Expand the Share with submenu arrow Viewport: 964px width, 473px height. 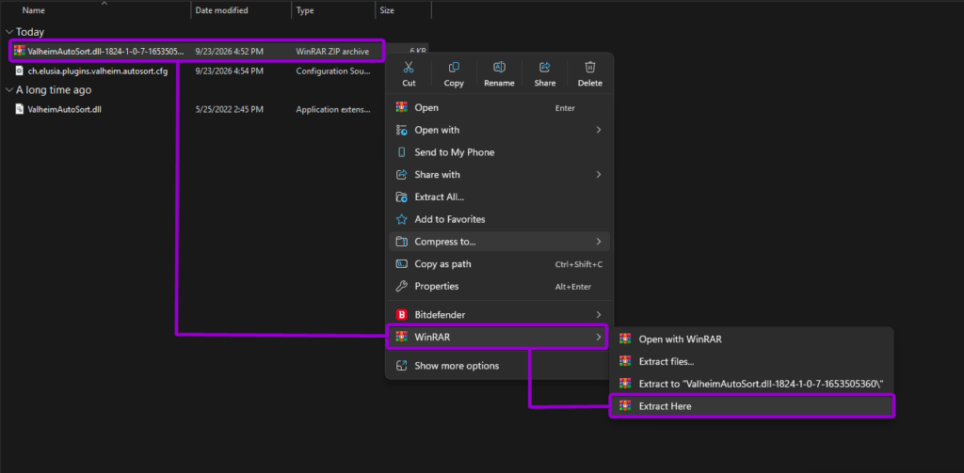[x=599, y=175]
